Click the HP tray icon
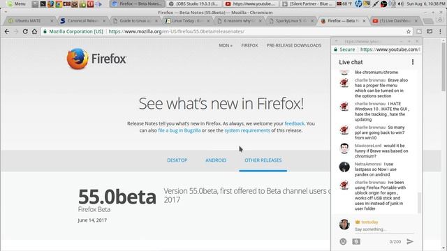This screenshot has height=251, width=447. coord(358,4)
